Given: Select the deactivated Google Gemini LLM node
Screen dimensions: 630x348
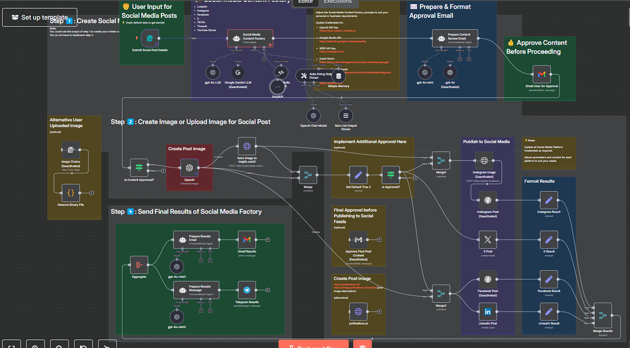Looking at the screenshot, I should pyautogui.click(x=238, y=72).
